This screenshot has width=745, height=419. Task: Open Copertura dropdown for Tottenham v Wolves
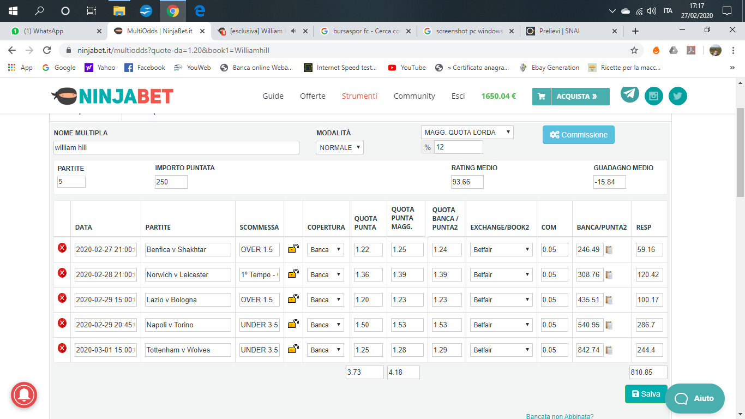[326, 350]
